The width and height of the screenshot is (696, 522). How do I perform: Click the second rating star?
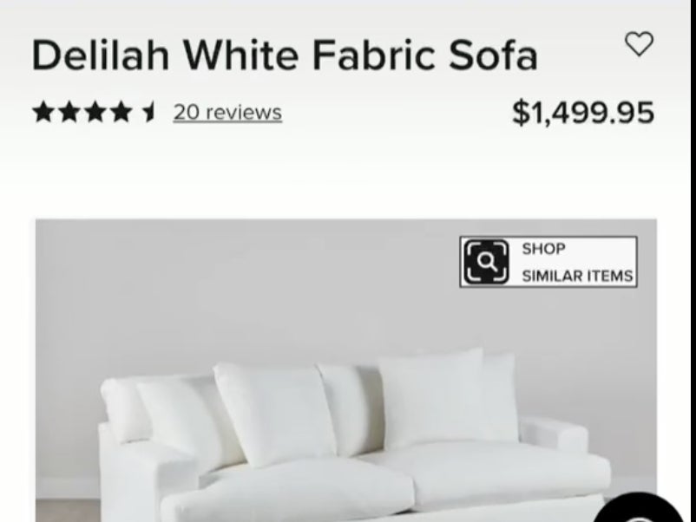(x=69, y=112)
